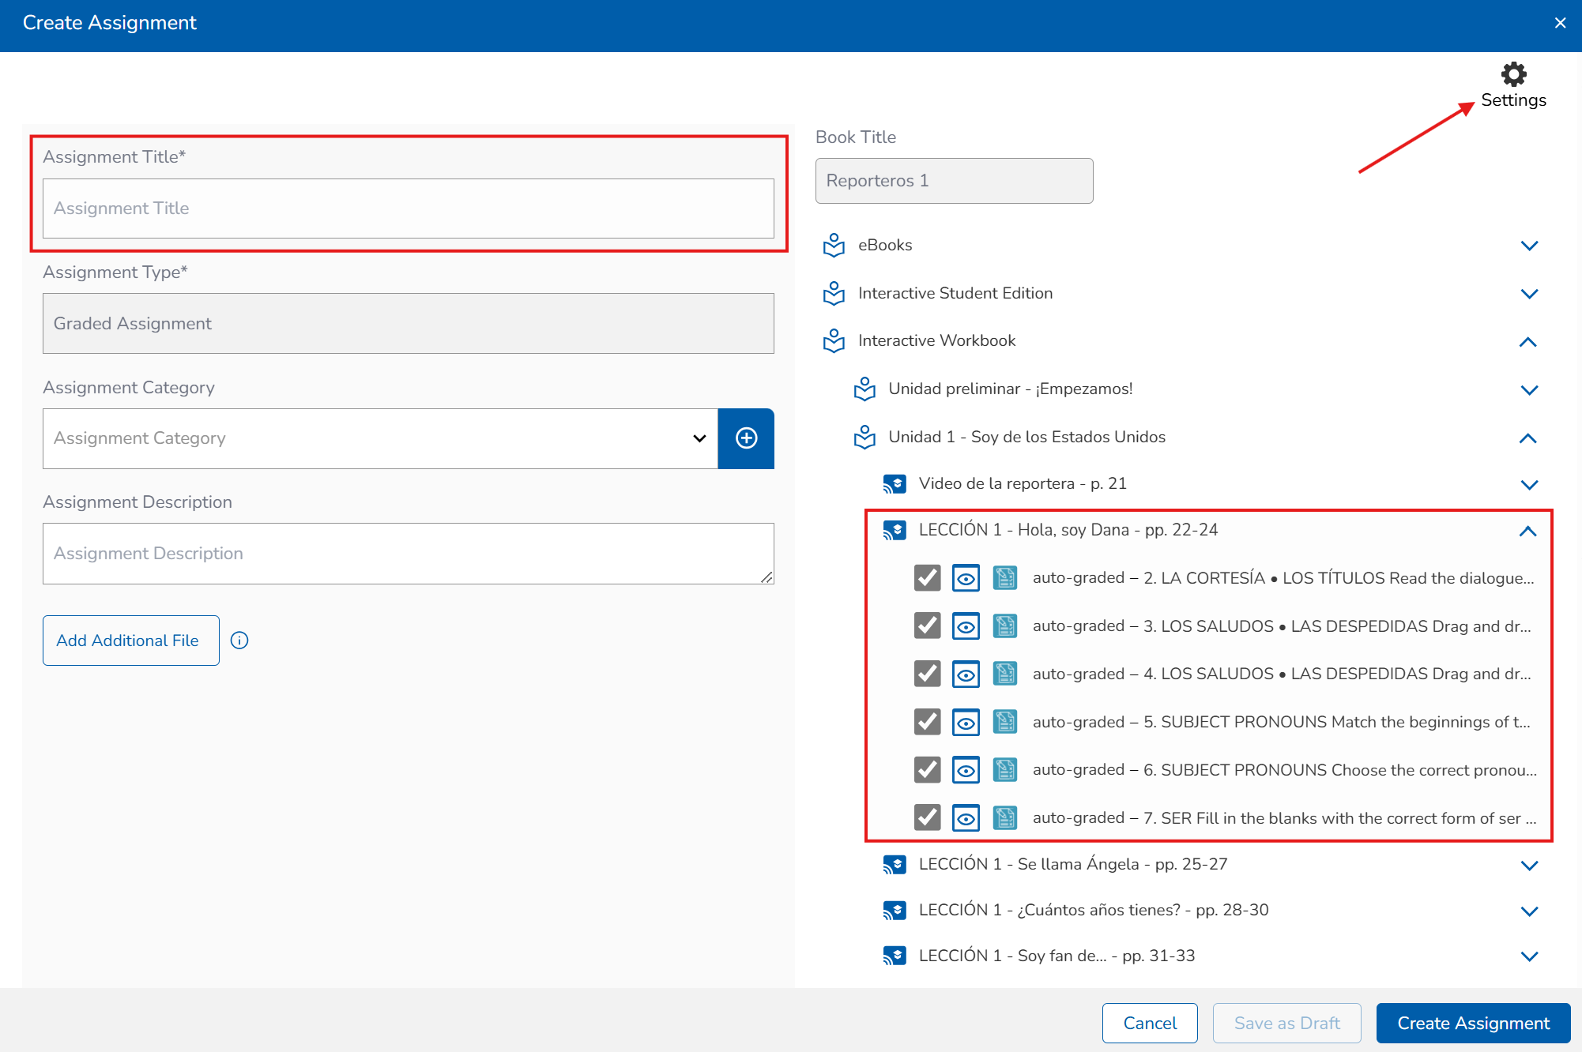Screen dimensions: 1582x1052
Task: Toggle checkbox for 7. SER Fill in the blanks
Action: coord(927,817)
